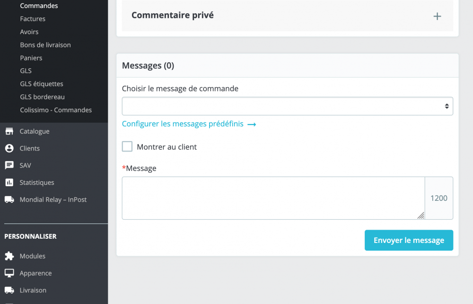The height and width of the screenshot is (304, 473).
Task: Expand Commentaire privé with the plus icon
Action: [x=438, y=16]
